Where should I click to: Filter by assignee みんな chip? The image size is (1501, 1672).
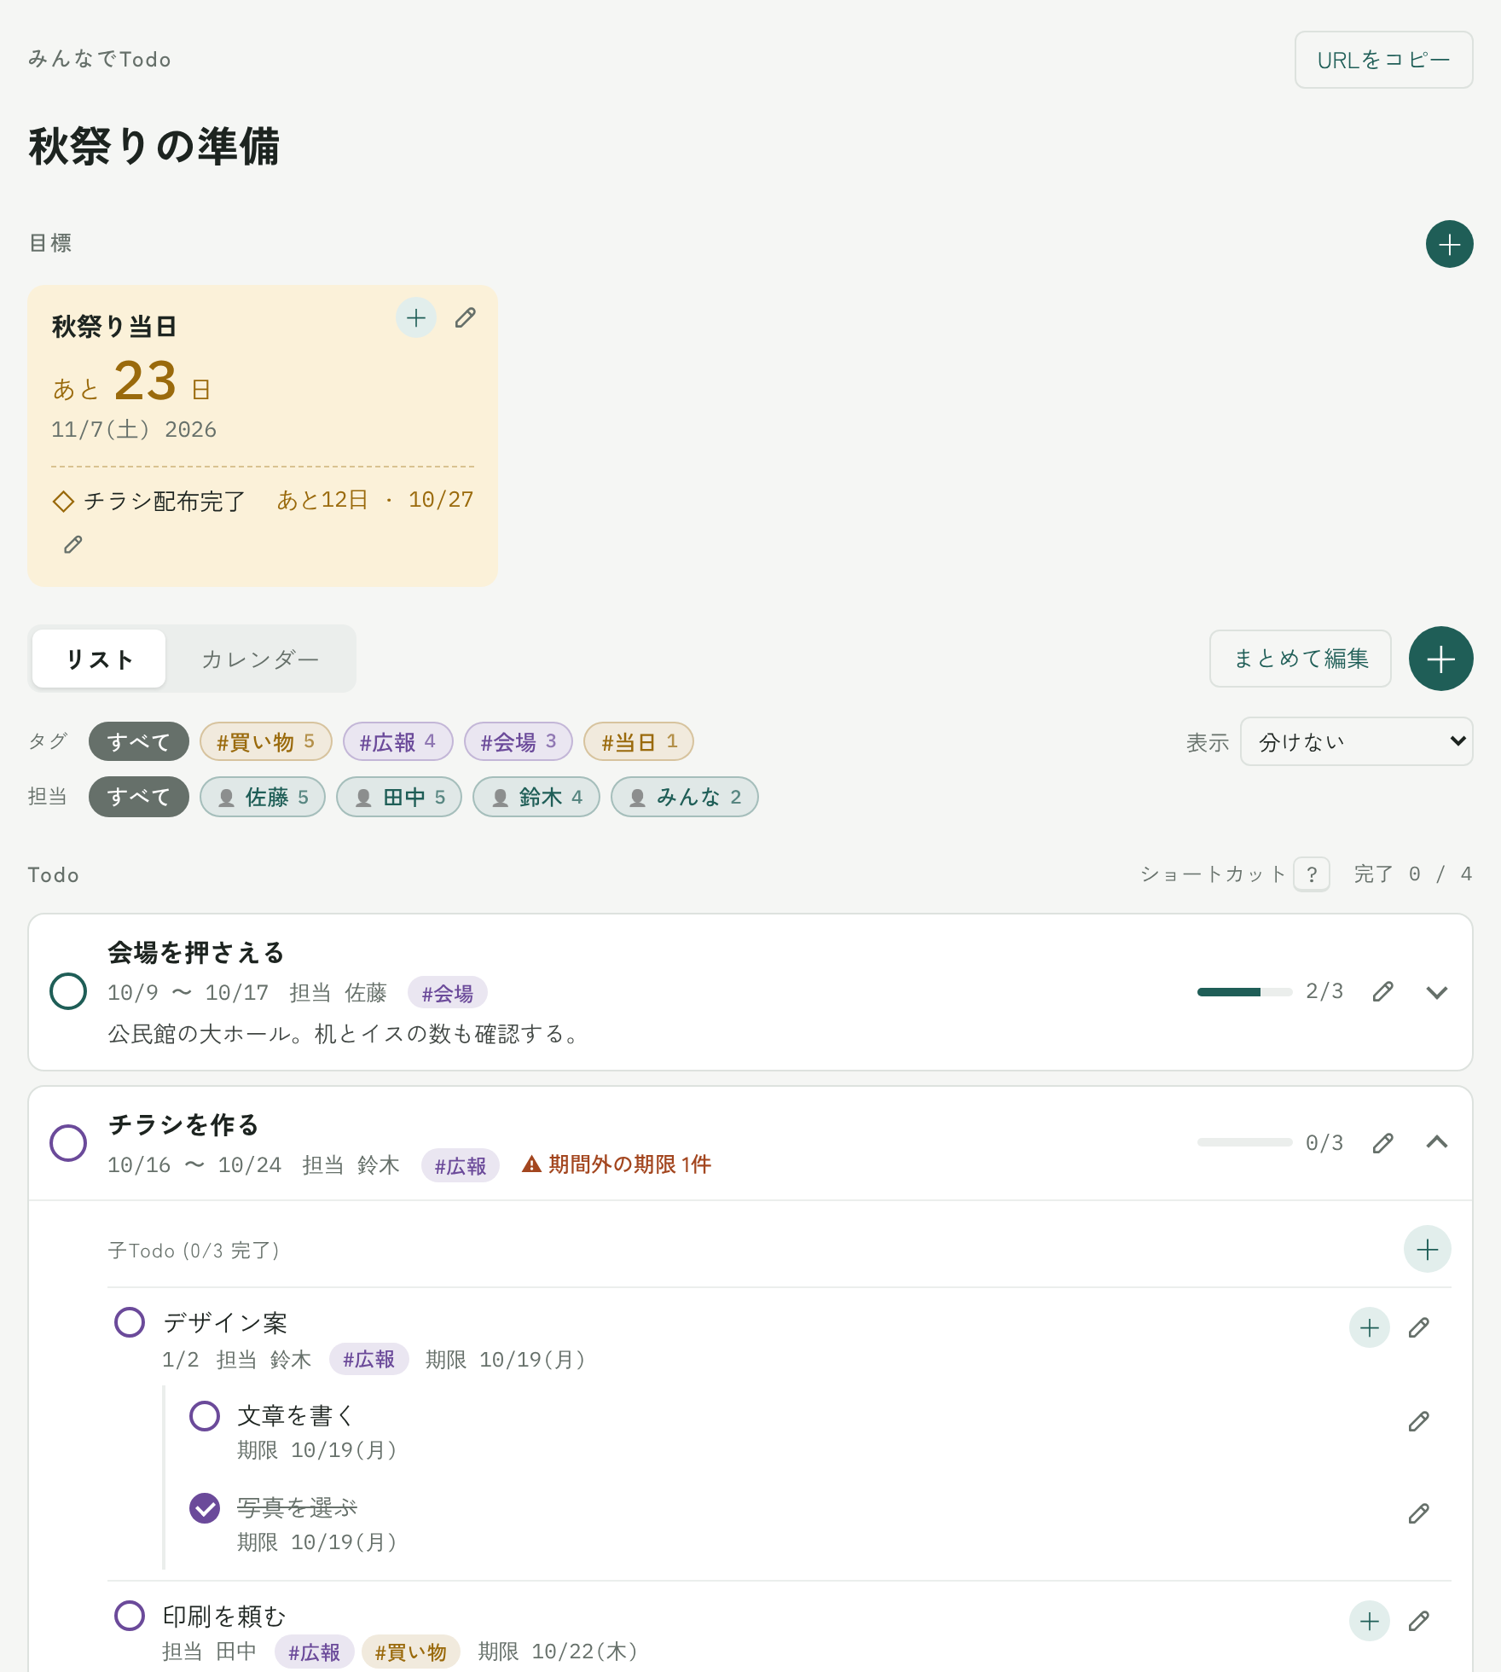(685, 797)
